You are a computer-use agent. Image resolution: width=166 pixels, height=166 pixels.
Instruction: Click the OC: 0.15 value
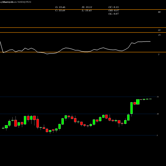point(114,7)
